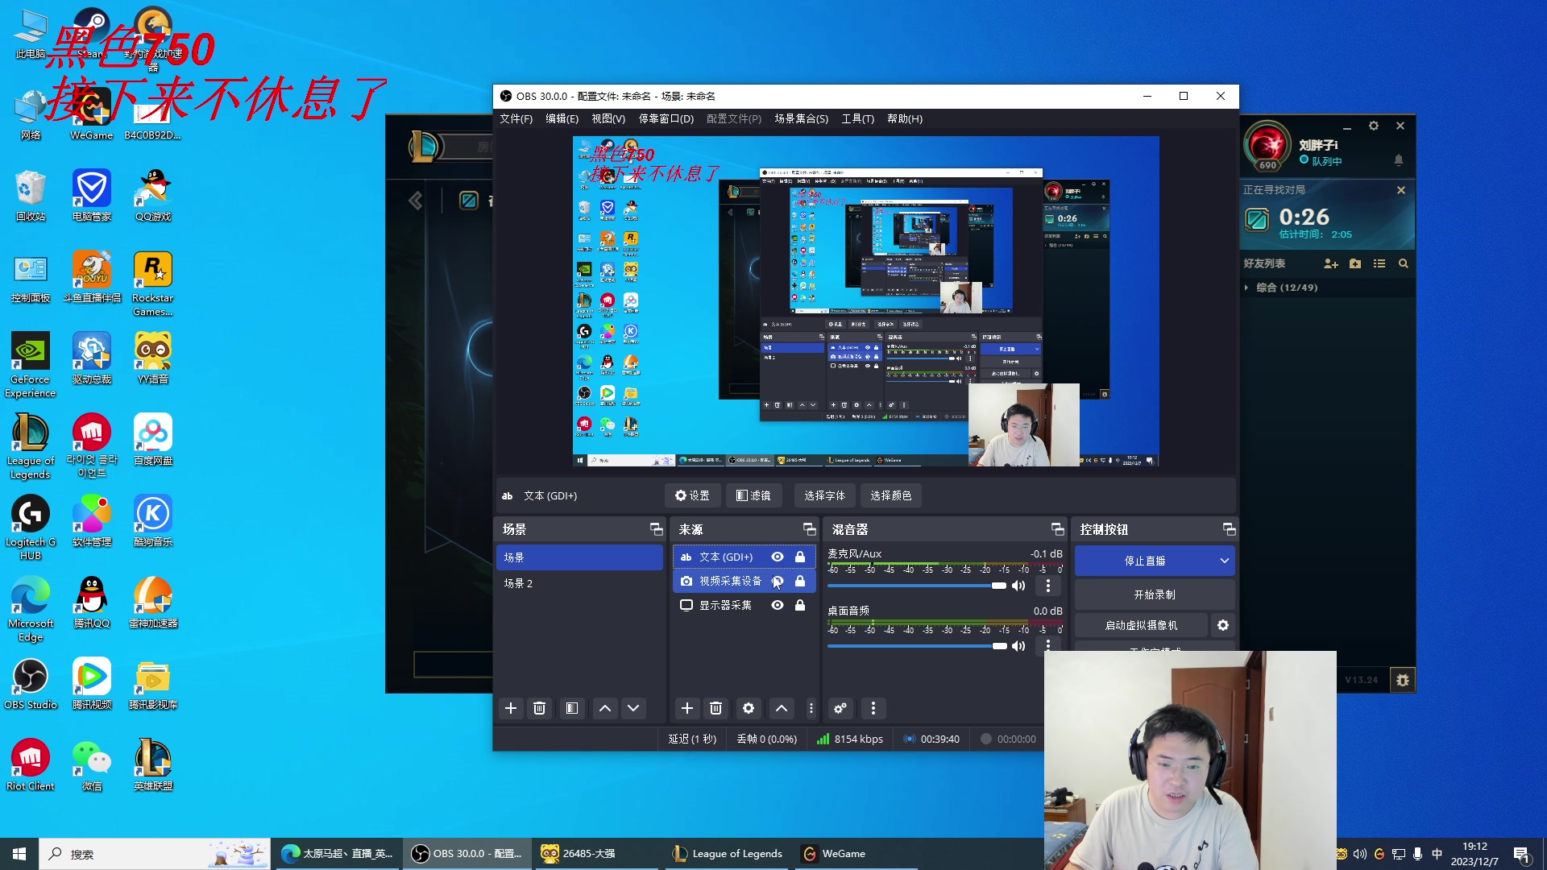Go back using League client arrow
This screenshot has height=870, width=1547.
(x=416, y=201)
